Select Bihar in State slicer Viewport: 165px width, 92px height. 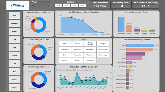pyautogui.click(x=65, y=44)
